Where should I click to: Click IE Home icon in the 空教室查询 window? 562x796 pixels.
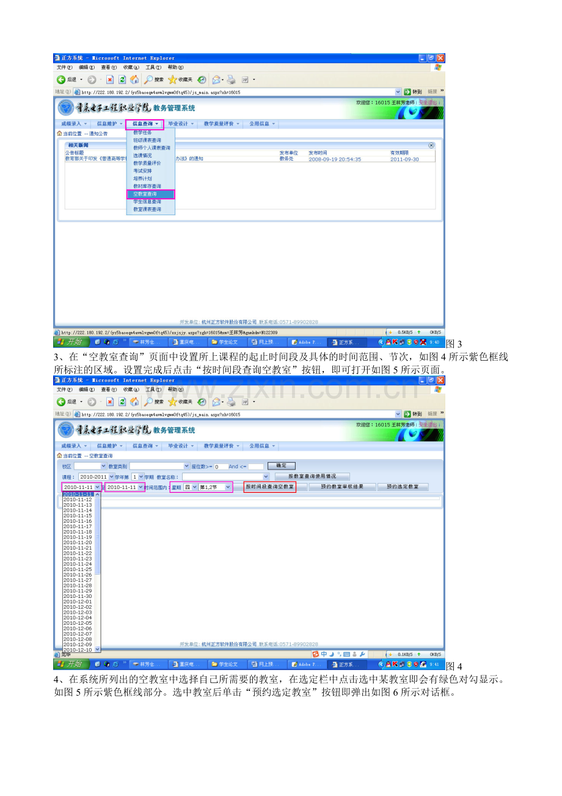pyautogui.click(x=134, y=402)
